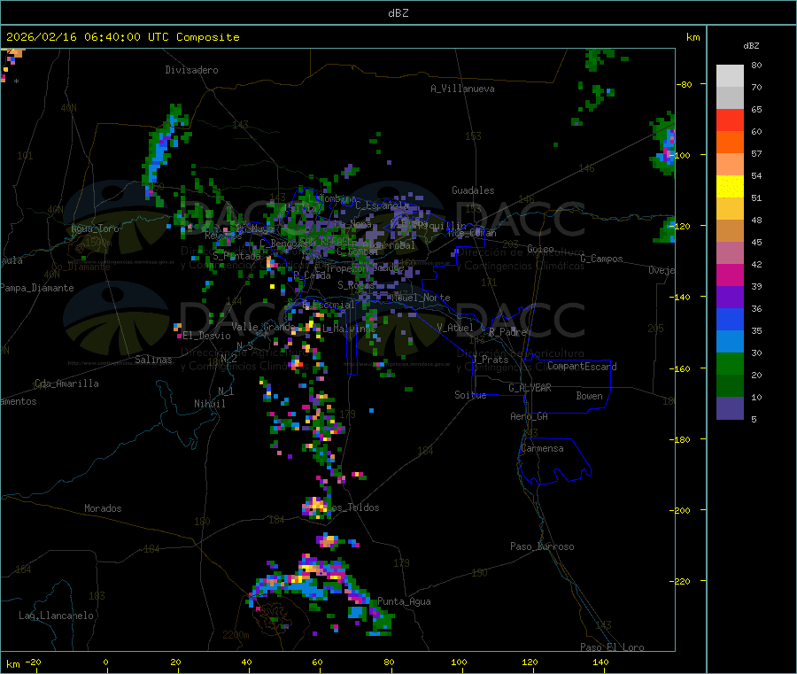Click the 'Aero_GA' label
This screenshot has height=674, width=797.
point(530,416)
